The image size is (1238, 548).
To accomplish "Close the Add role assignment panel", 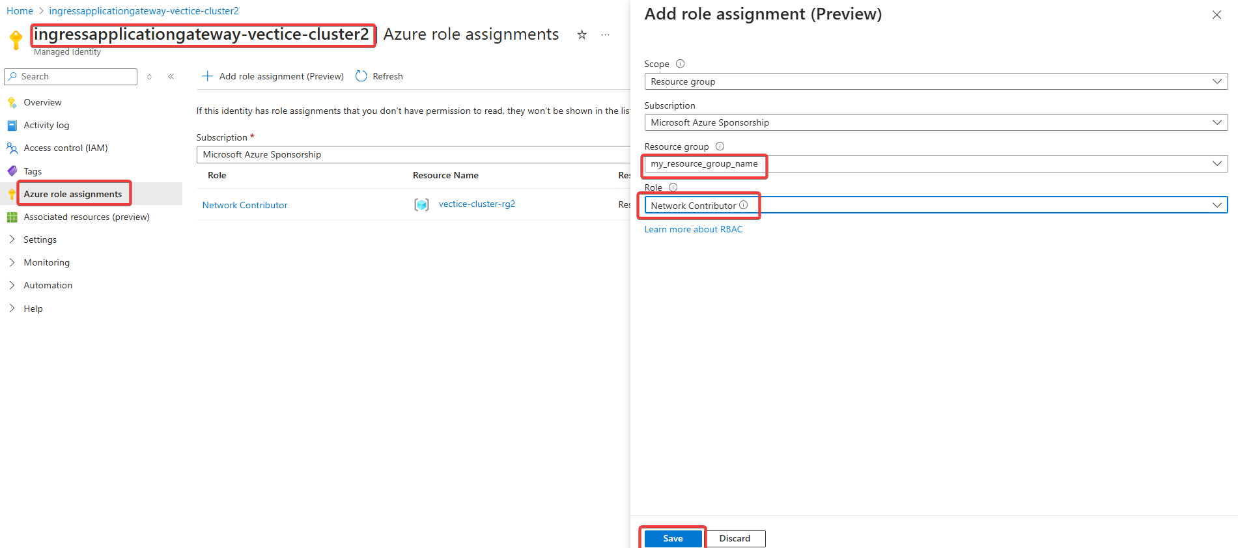I will pos(1216,15).
